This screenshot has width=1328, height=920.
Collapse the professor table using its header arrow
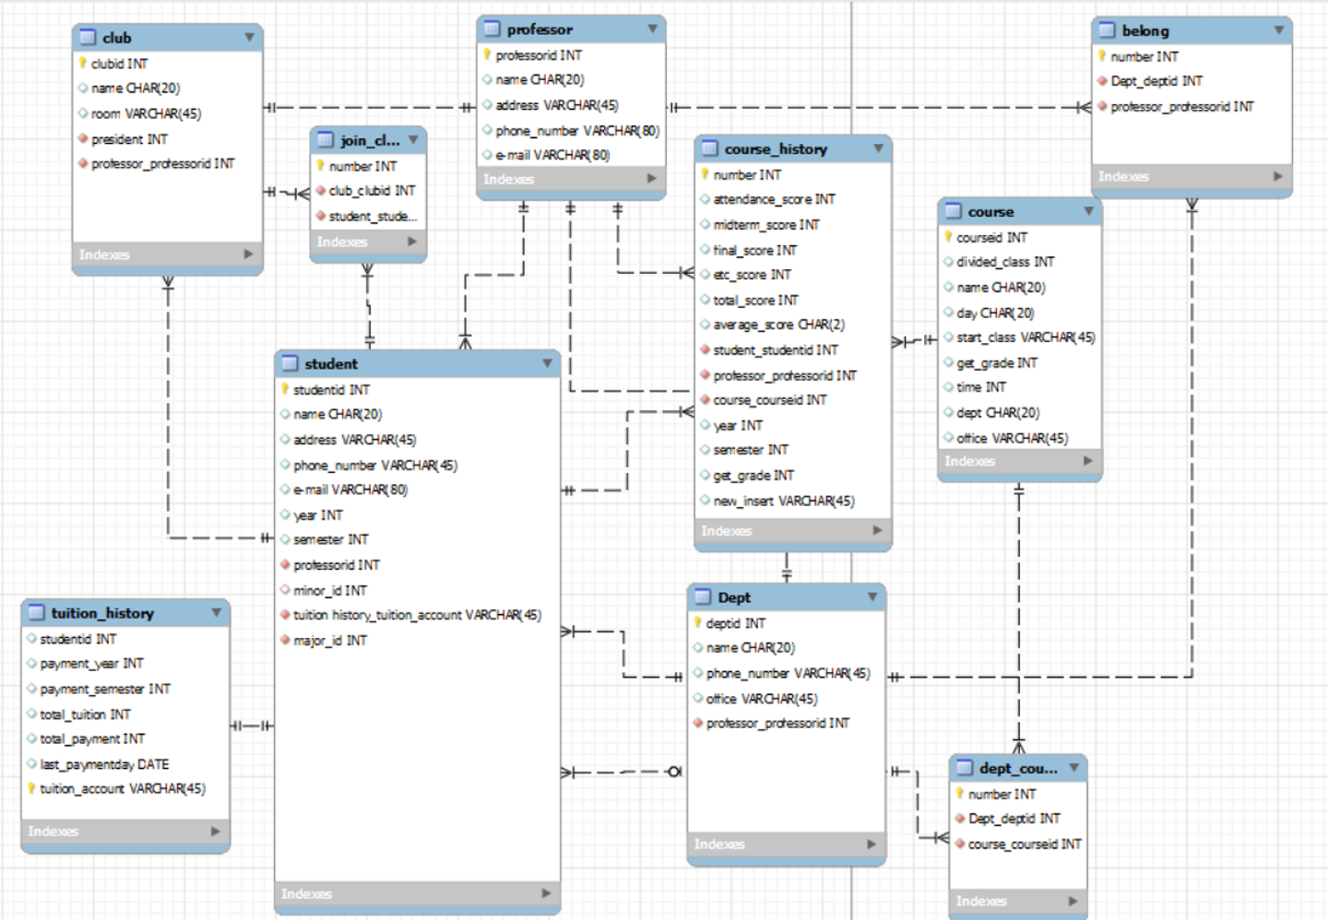tap(656, 29)
